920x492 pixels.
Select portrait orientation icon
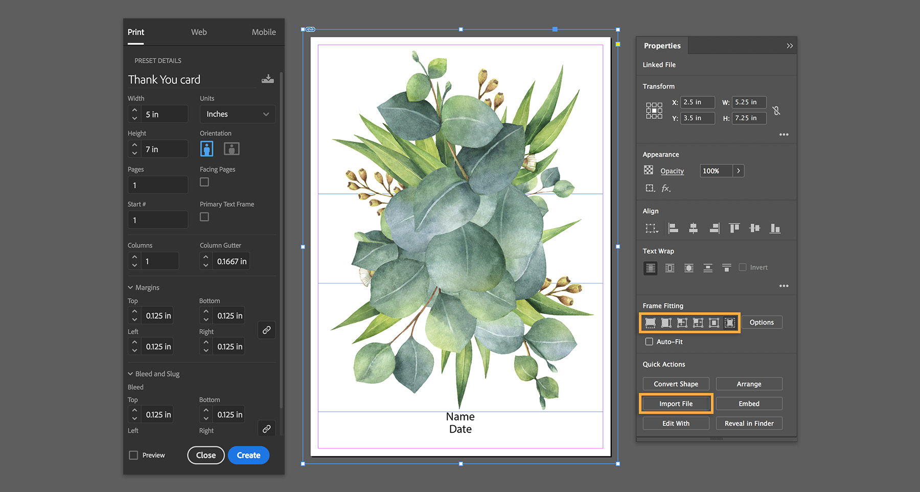[206, 149]
